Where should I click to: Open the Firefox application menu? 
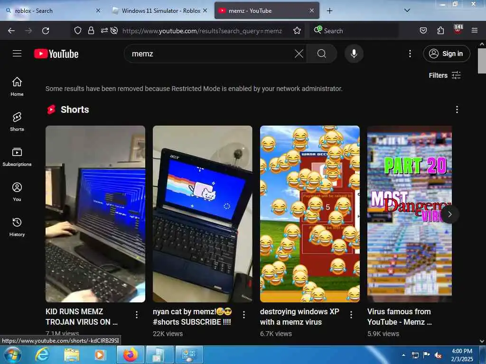coord(475,30)
